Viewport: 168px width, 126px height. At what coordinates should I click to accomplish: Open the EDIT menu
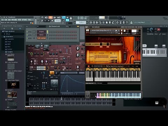pos(6,20)
